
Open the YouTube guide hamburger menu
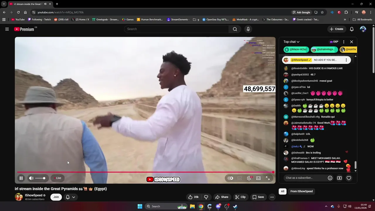[x=7, y=29]
